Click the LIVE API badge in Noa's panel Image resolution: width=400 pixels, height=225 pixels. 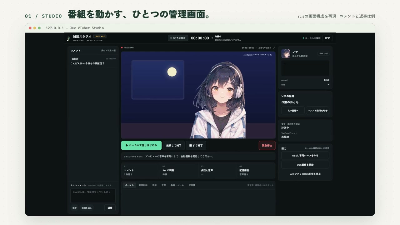323,53
